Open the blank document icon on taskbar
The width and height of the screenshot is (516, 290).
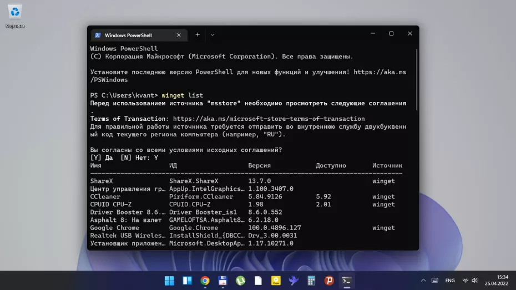[x=258, y=281]
